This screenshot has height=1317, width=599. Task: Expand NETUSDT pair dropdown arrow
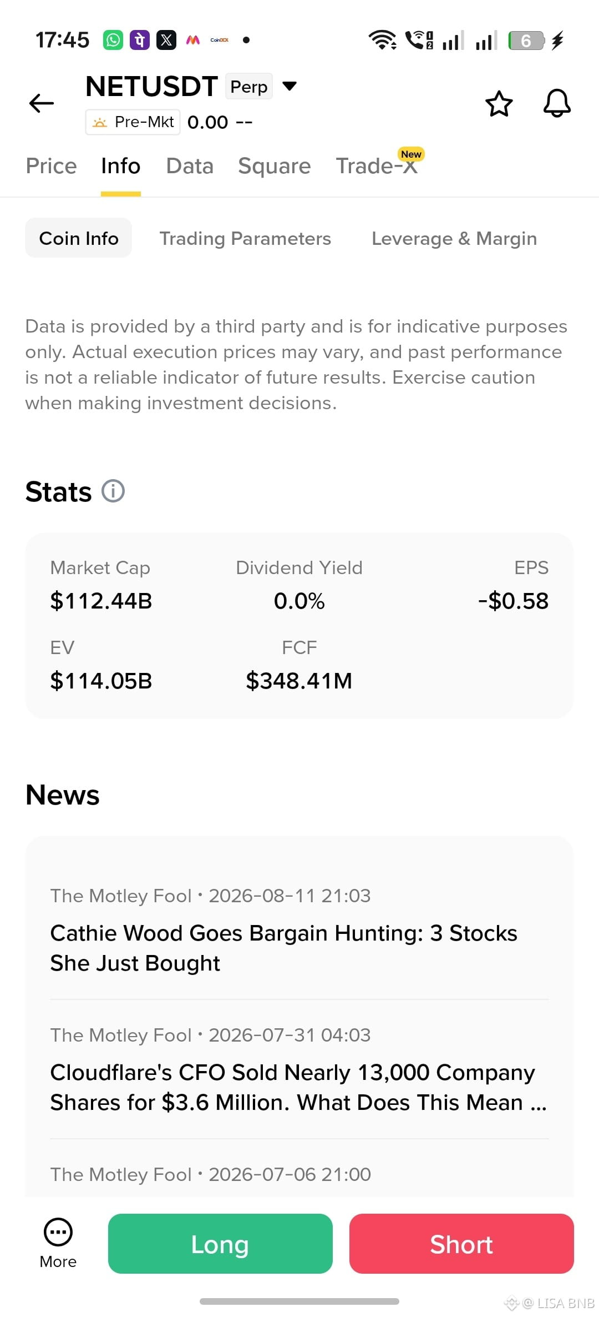pyautogui.click(x=290, y=86)
